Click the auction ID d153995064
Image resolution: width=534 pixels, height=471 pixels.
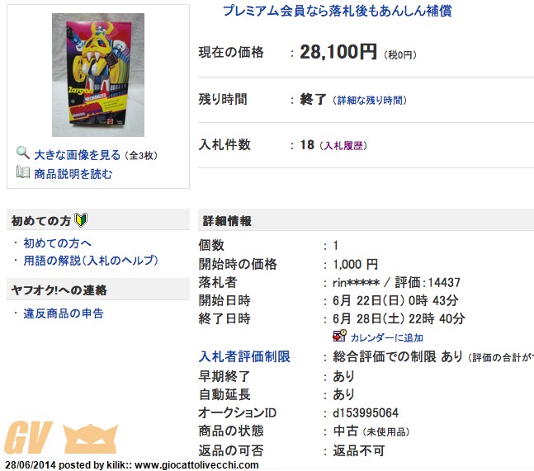366,412
